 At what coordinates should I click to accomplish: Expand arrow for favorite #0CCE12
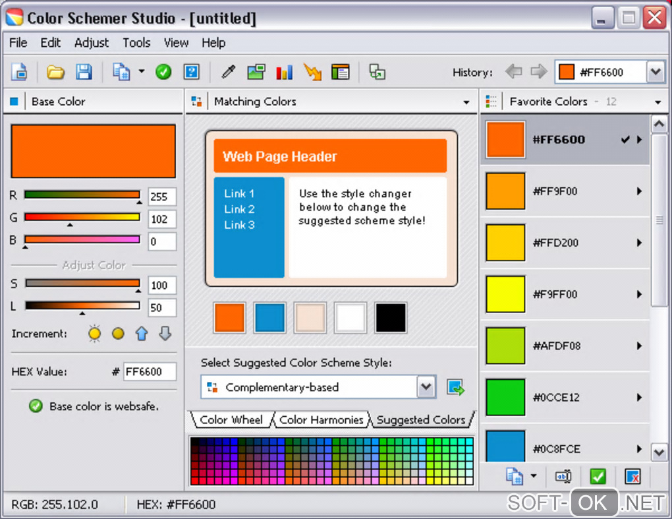(640, 397)
